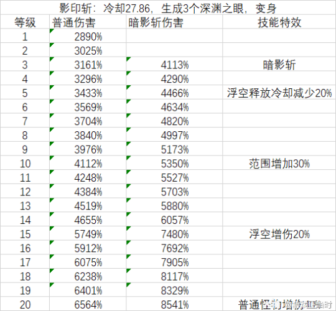Select cell with value 7480%

coord(174,233)
